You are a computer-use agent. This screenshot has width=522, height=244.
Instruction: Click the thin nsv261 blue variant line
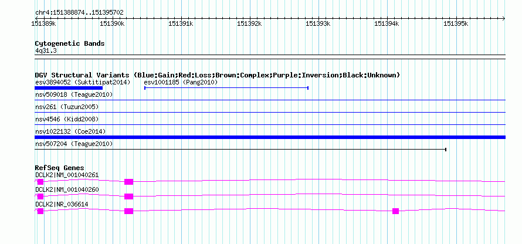coord(270,112)
